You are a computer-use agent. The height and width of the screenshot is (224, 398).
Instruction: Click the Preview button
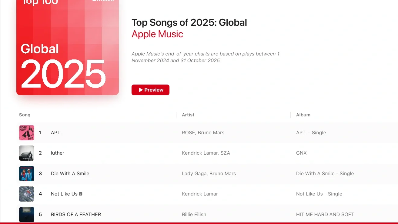(x=150, y=90)
